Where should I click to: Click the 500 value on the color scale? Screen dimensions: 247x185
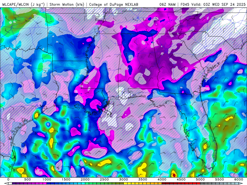pyautogui.click(x=27, y=179)
